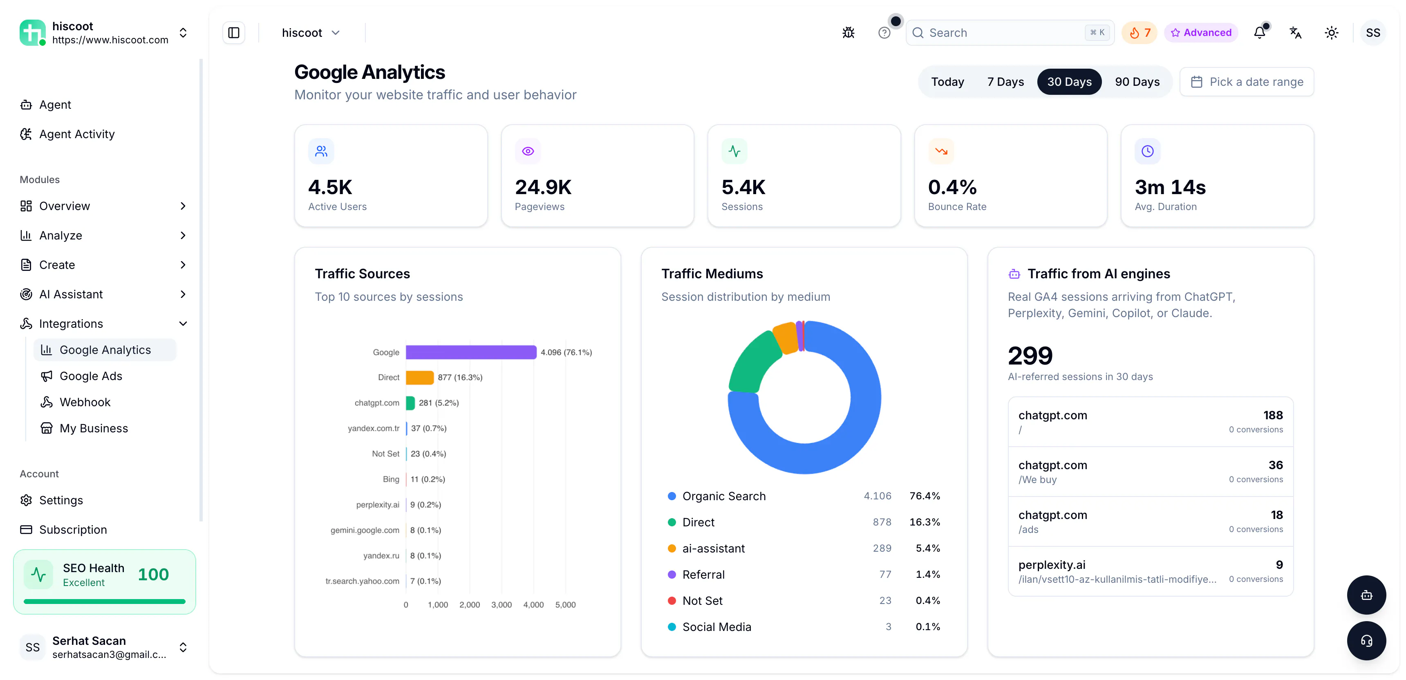
Task: Focus the Search field
Action: tap(1010, 33)
